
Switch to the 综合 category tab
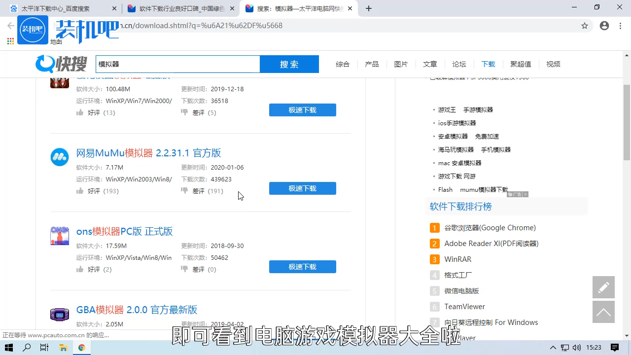[x=343, y=64]
